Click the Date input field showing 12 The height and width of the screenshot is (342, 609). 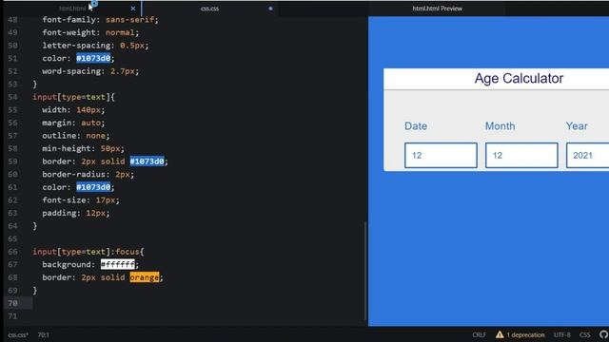[x=441, y=156]
